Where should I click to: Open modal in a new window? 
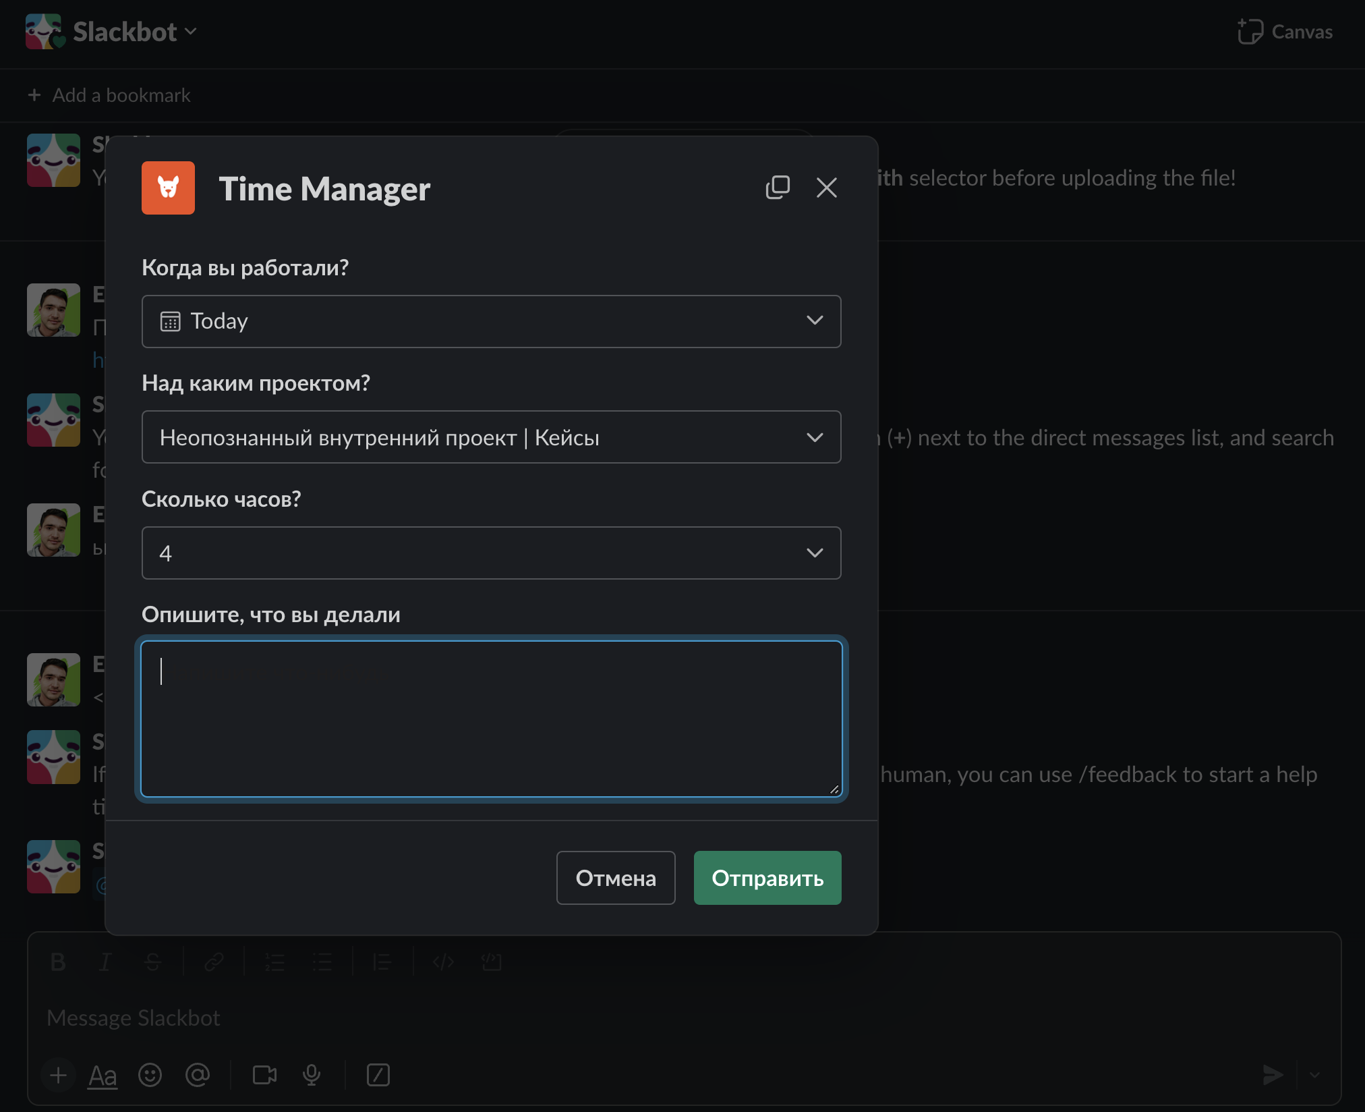click(778, 188)
